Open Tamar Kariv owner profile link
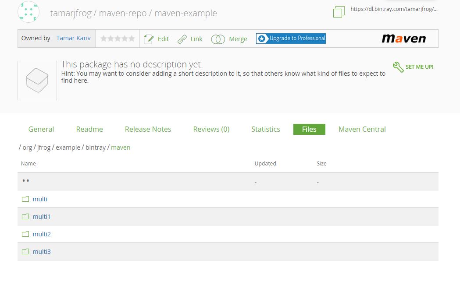Screen dimensions: 460x295 (73, 38)
